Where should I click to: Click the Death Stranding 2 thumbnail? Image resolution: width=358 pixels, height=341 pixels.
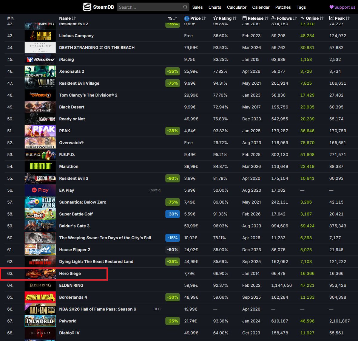(x=40, y=47)
